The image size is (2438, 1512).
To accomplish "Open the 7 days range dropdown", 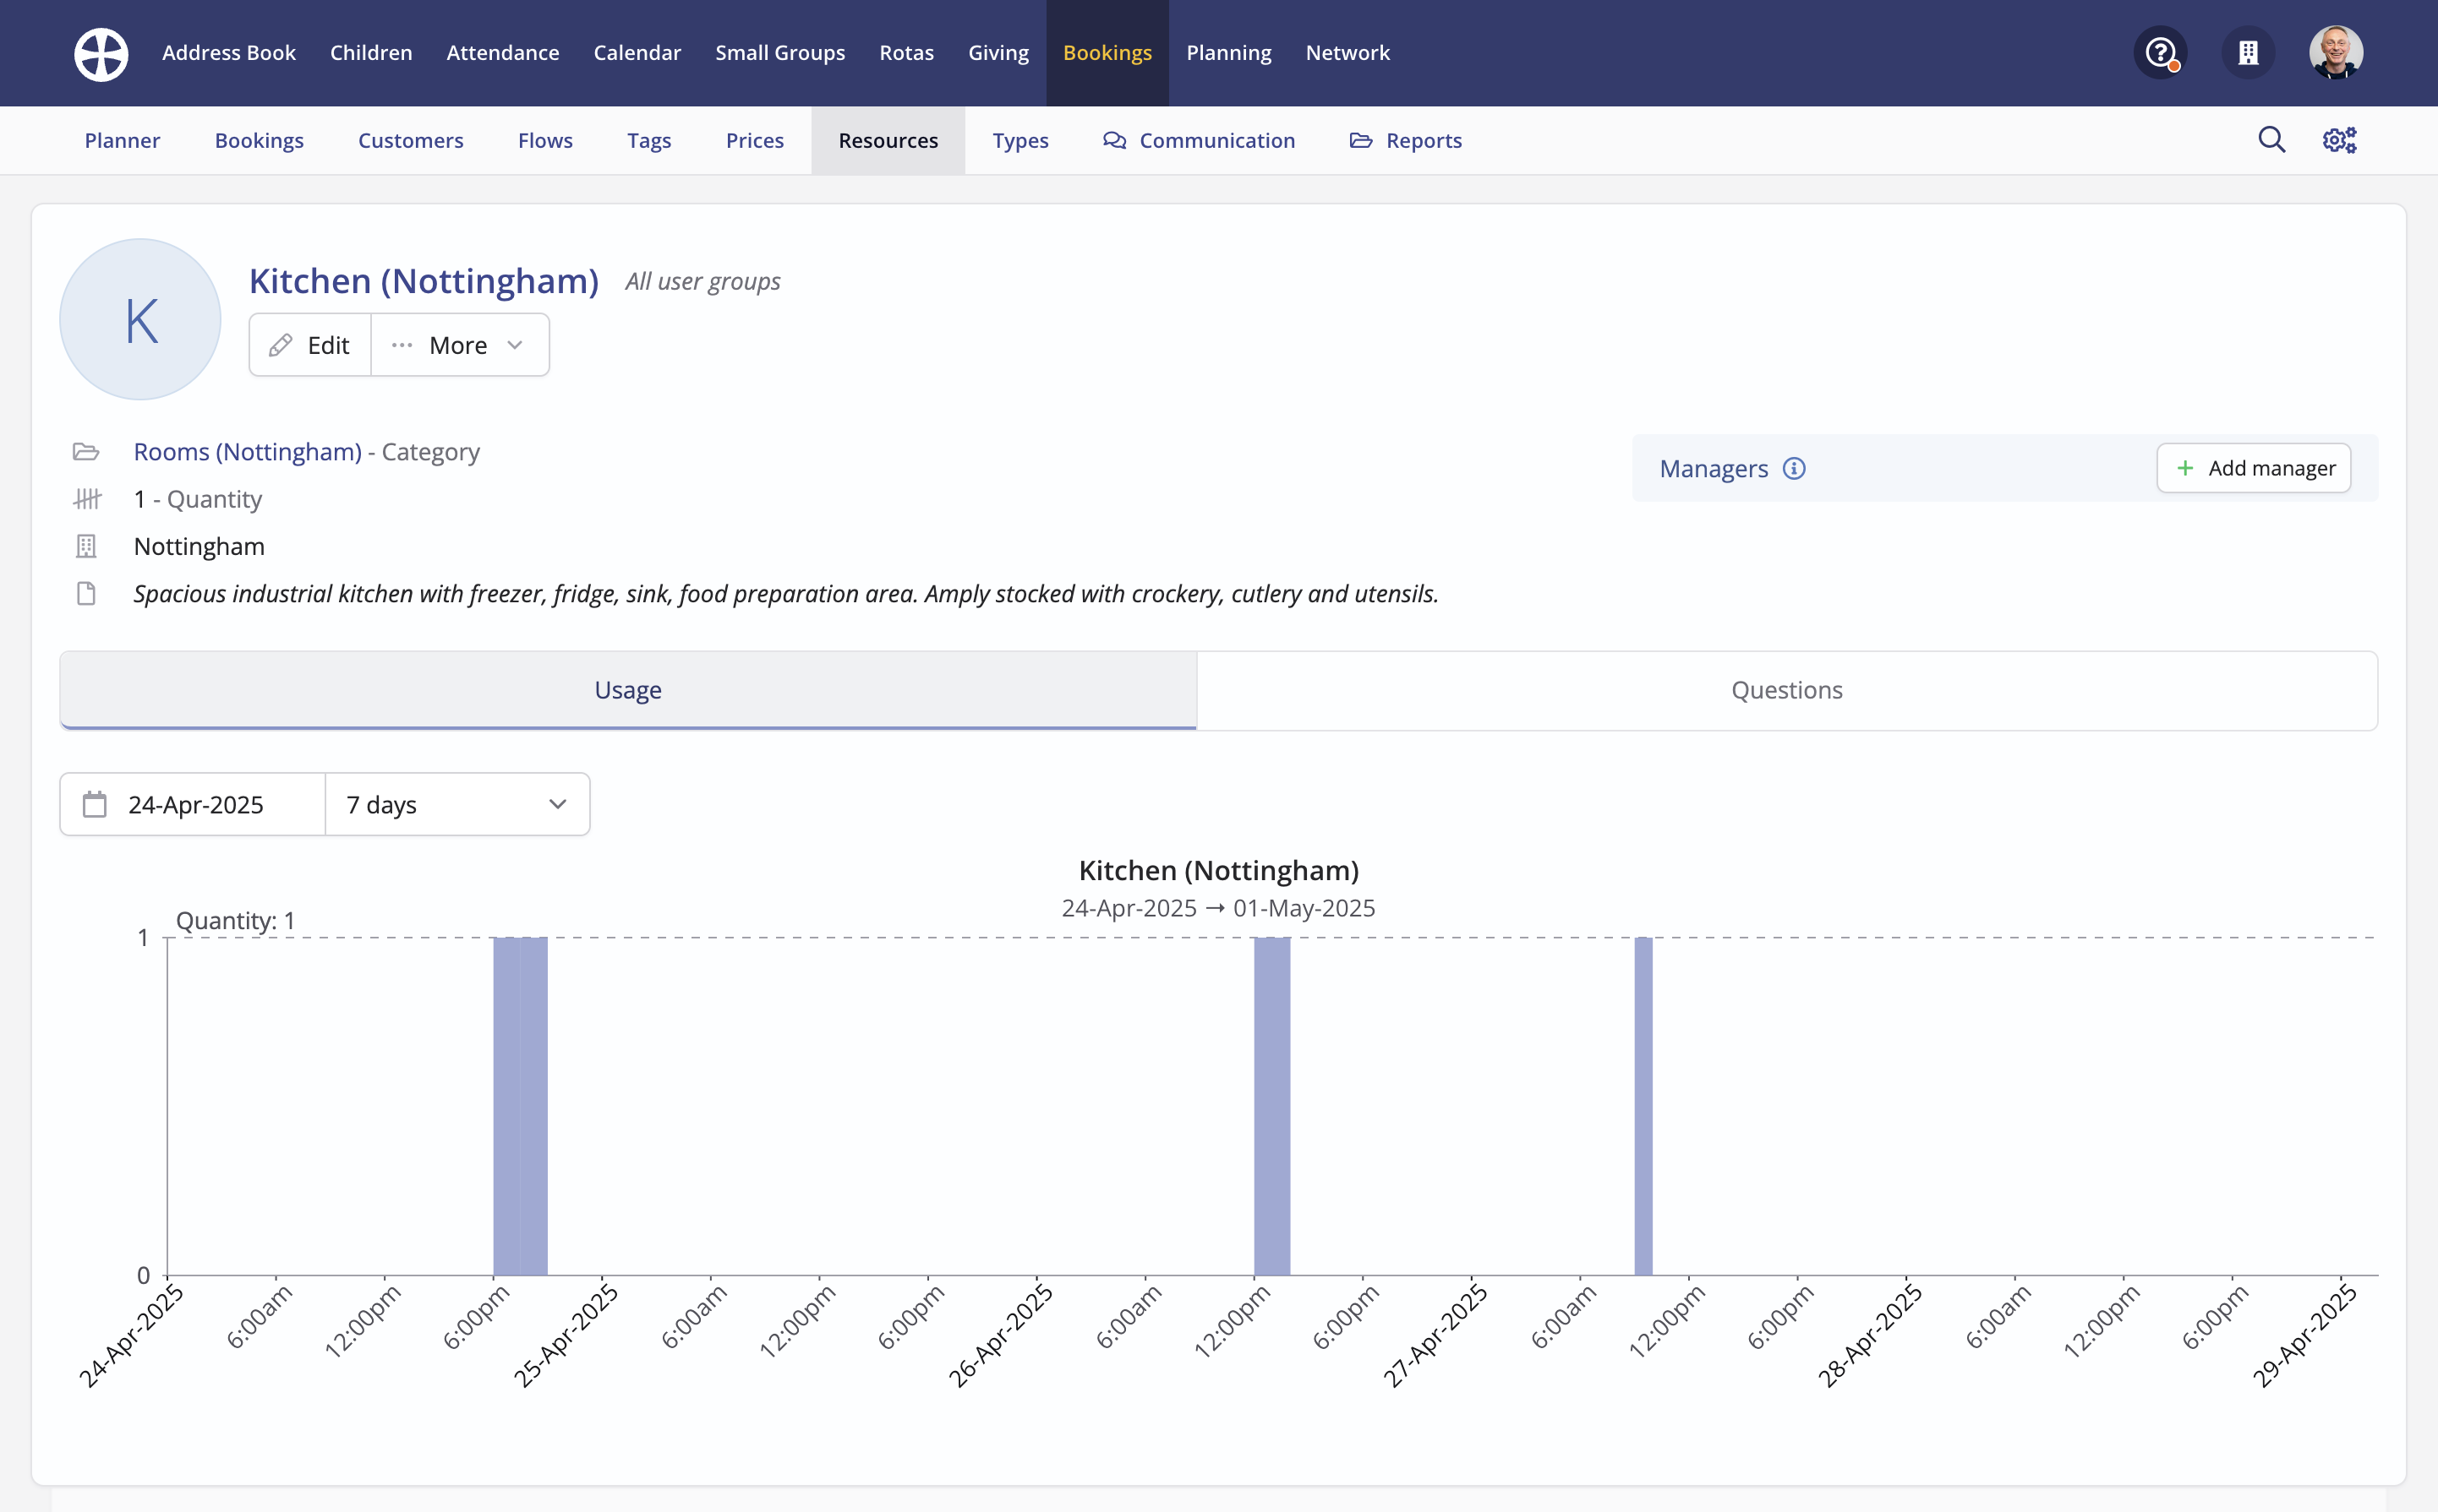I will coord(457,804).
